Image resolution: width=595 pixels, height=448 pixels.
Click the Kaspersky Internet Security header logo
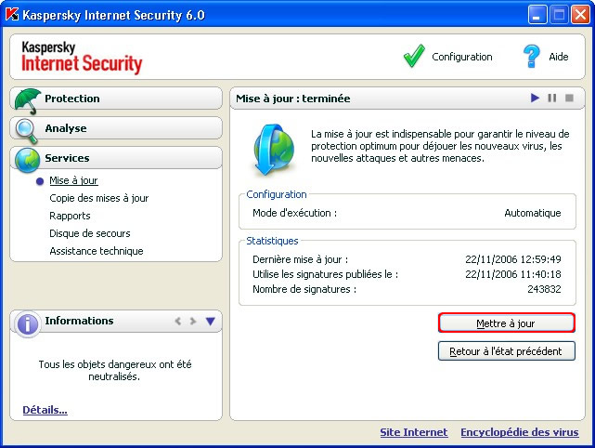82,58
